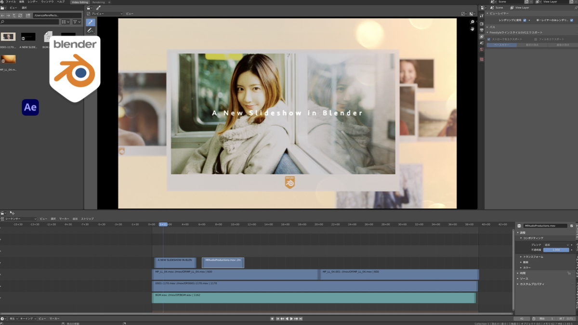The height and width of the screenshot is (325, 578).
Task: Add a new workspace with plus button
Action: [109, 2]
